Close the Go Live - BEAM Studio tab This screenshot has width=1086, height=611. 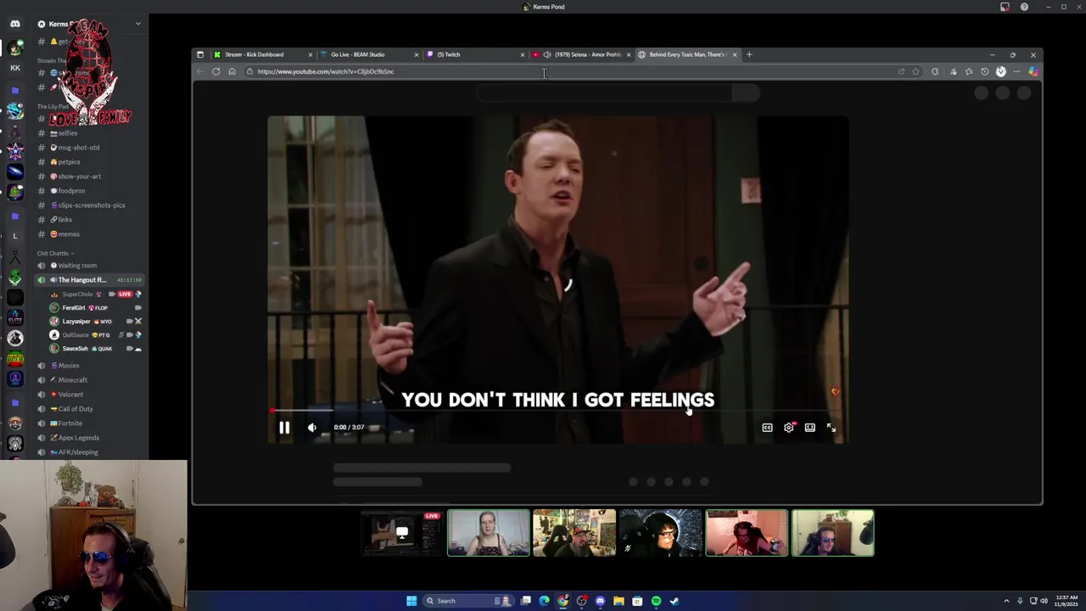pyautogui.click(x=416, y=54)
